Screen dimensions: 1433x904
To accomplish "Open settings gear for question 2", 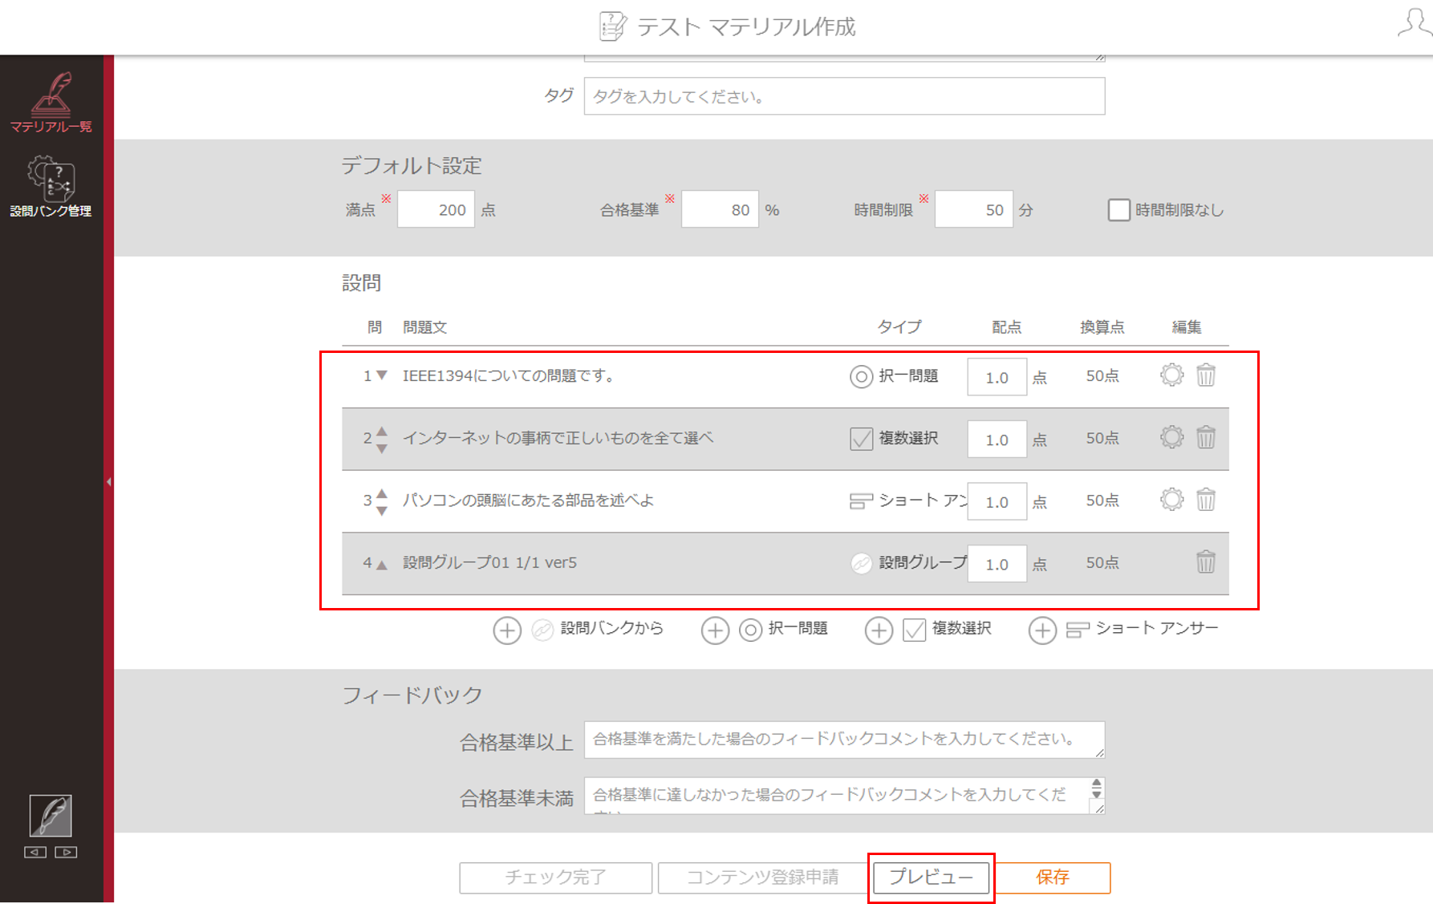I will (x=1171, y=437).
